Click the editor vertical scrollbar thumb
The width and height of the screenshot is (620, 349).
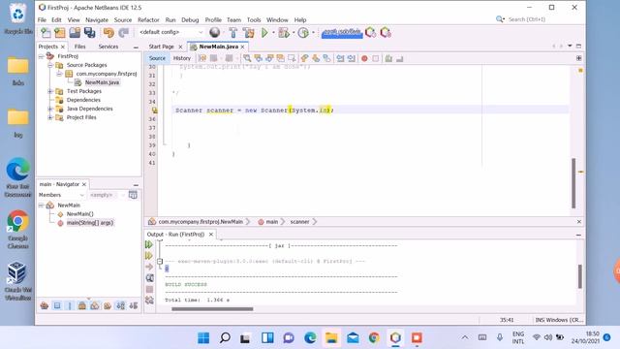pyautogui.click(x=573, y=183)
